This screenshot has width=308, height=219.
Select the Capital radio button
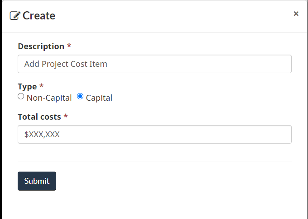80,97
